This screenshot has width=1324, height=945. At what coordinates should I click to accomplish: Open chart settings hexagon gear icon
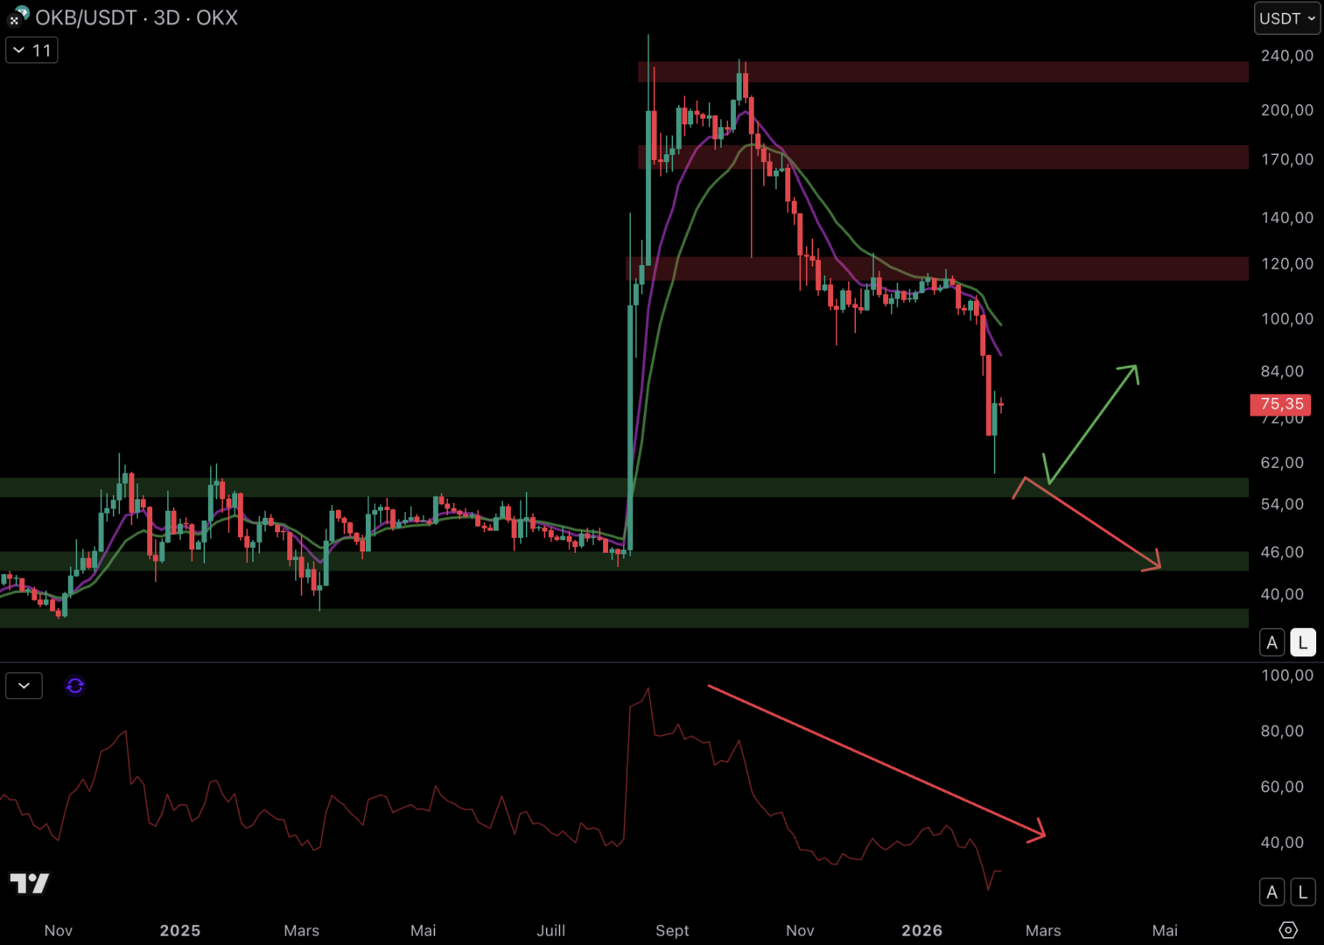pyautogui.click(x=1287, y=930)
